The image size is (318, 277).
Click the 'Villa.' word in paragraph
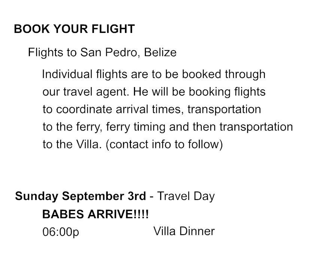click(89, 144)
